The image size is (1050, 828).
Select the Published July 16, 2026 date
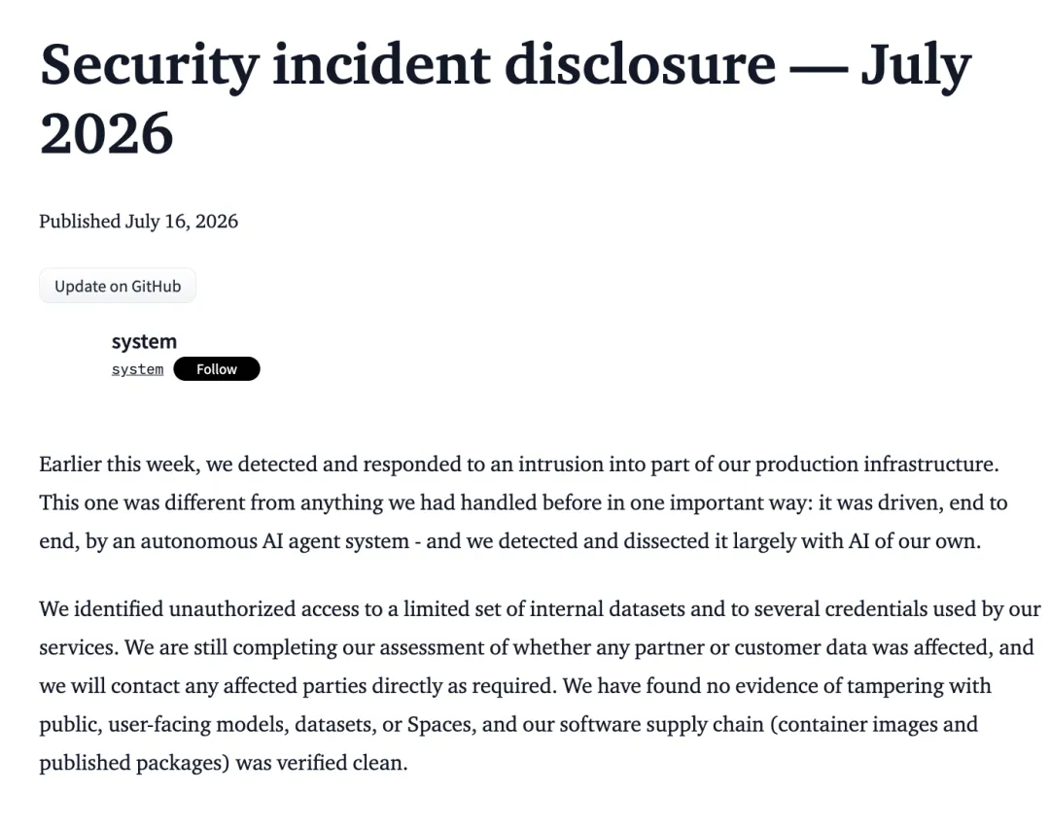click(139, 222)
